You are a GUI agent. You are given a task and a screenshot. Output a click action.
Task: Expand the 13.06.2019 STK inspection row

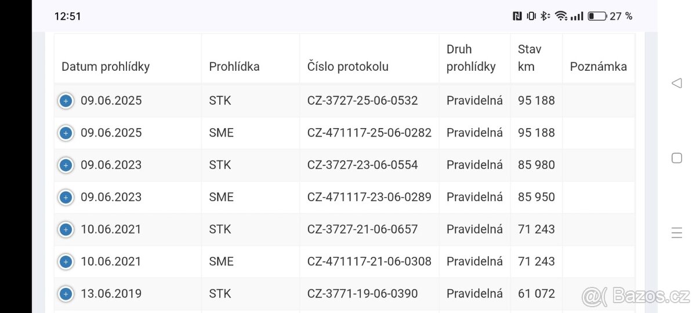tap(66, 294)
